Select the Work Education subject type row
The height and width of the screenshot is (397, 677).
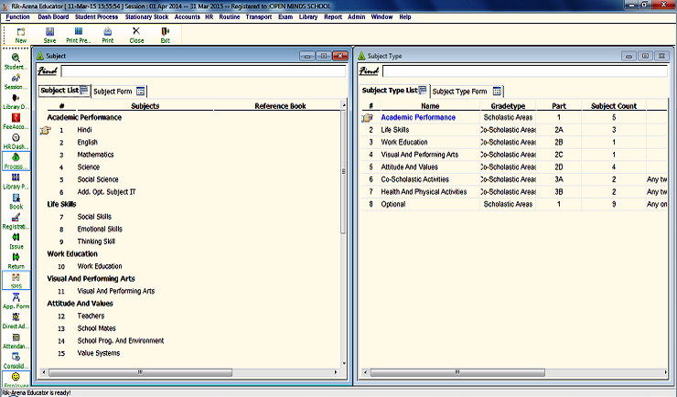[x=405, y=142]
